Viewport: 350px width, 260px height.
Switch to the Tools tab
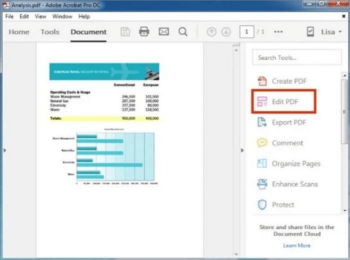coord(50,32)
